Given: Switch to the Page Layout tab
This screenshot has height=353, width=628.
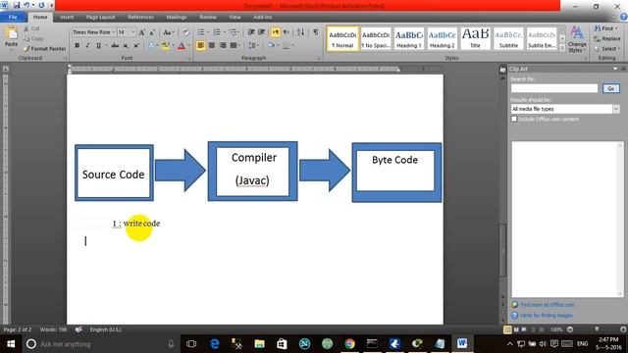Looking at the screenshot, I should [x=100, y=18].
